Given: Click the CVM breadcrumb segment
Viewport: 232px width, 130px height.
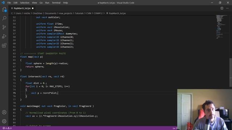Looking at the screenshot, I should click(88, 13).
